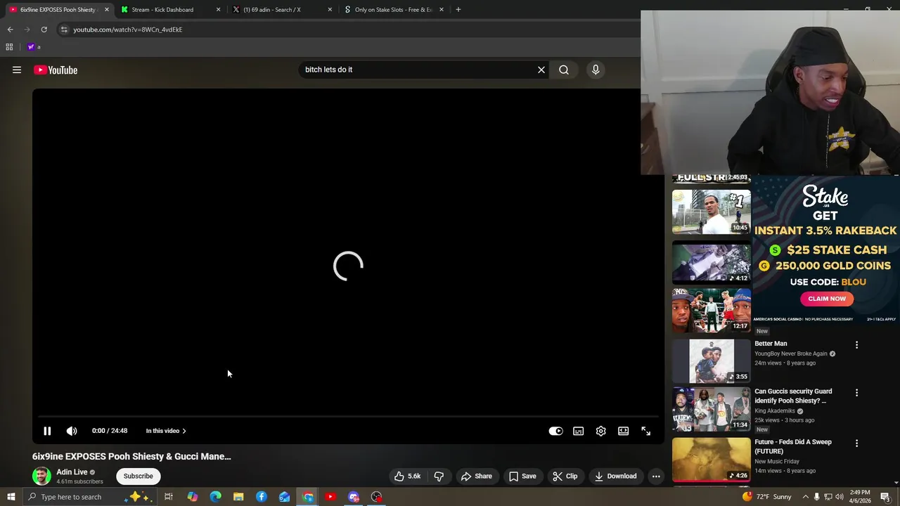Open options menu for Better Man video
The height and width of the screenshot is (506, 900).
pyautogui.click(x=856, y=344)
